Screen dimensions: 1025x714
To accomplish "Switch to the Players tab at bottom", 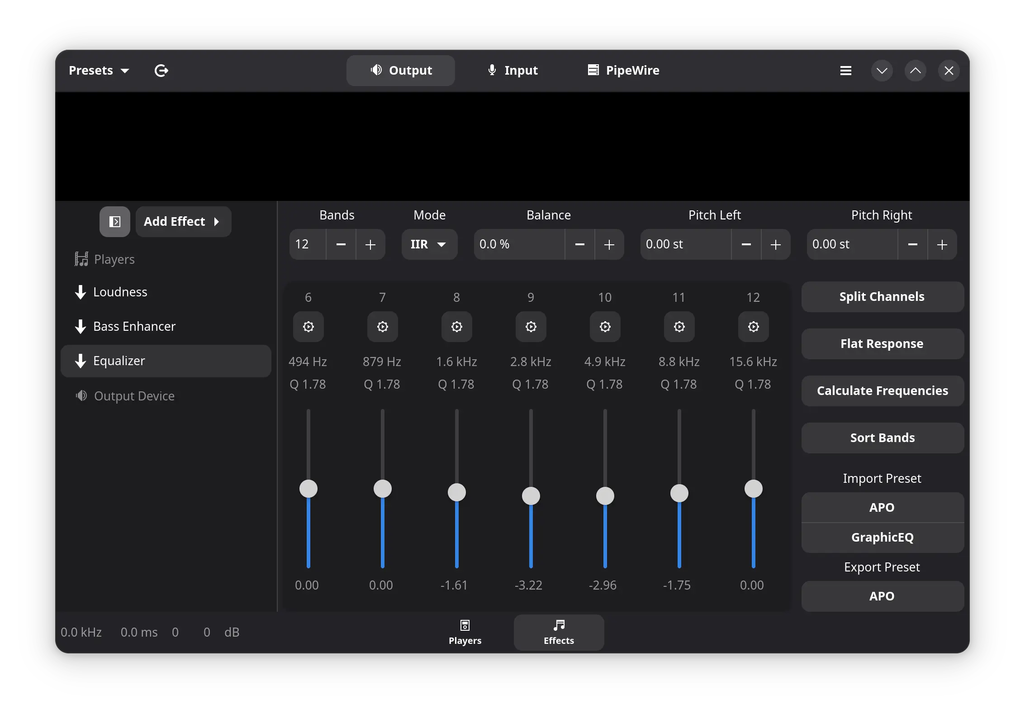I will pyautogui.click(x=465, y=632).
